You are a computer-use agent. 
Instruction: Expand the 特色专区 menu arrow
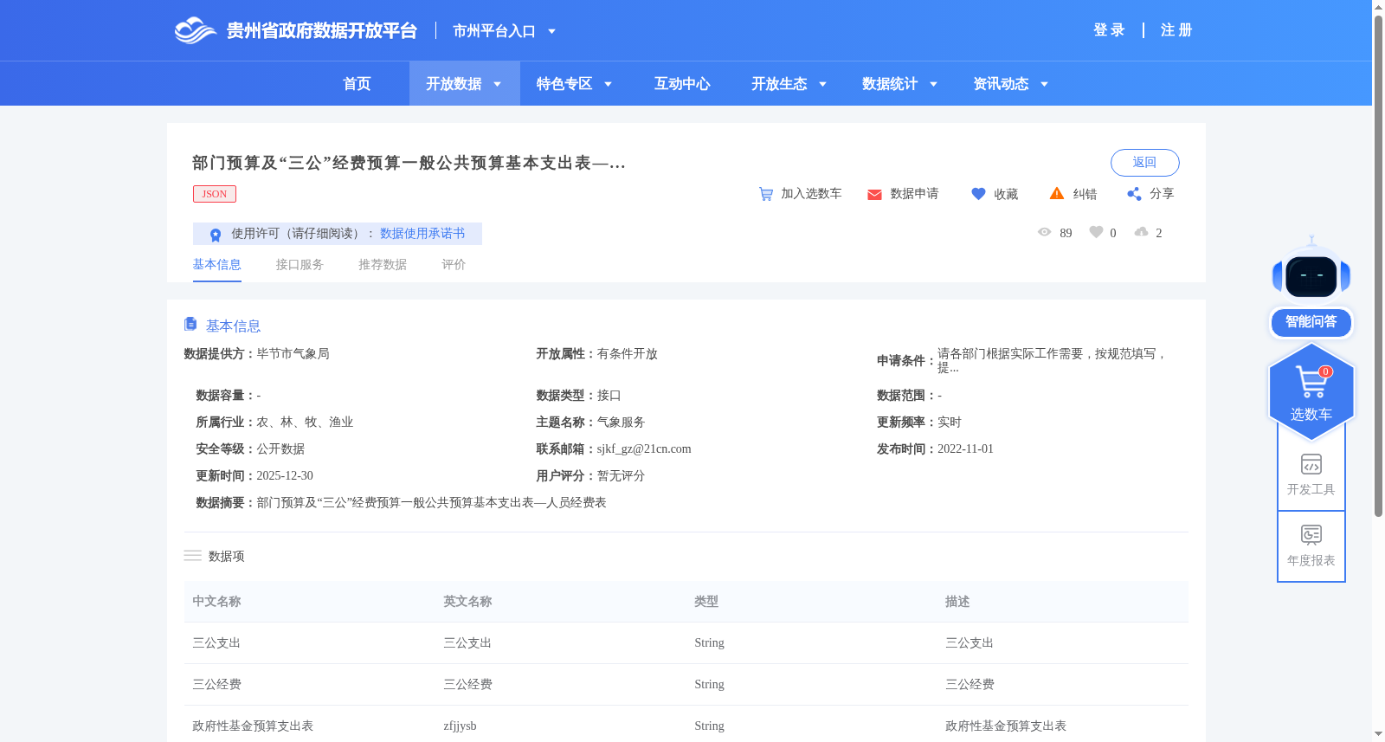tap(608, 85)
